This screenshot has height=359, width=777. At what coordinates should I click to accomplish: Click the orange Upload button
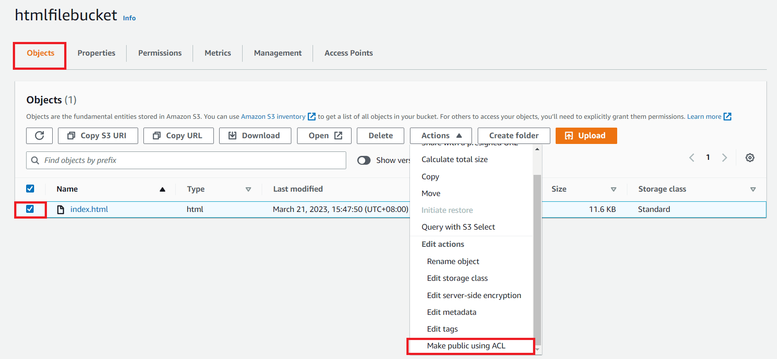click(586, 136)
